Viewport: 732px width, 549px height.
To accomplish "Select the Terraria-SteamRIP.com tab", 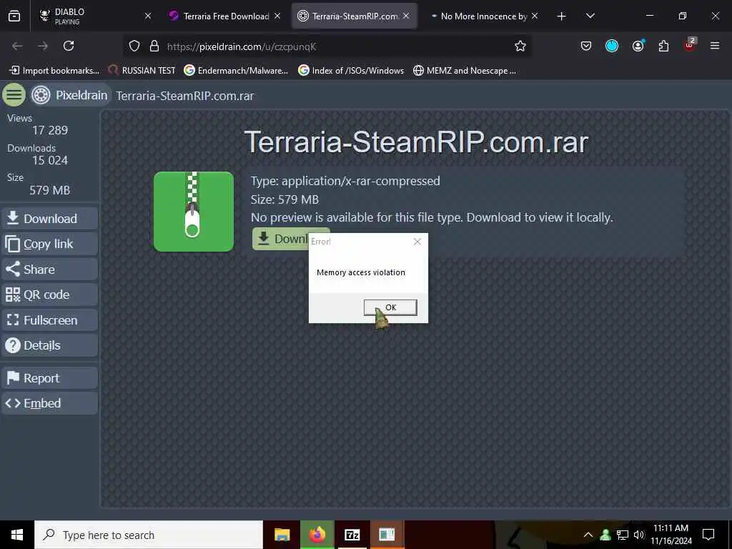I will point(349,16).
